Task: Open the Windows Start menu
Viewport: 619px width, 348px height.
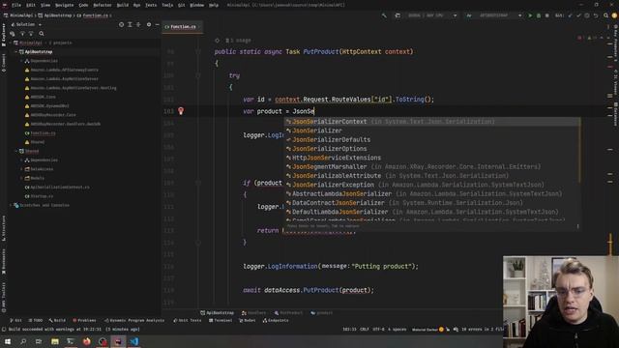Action: (8, 341)
